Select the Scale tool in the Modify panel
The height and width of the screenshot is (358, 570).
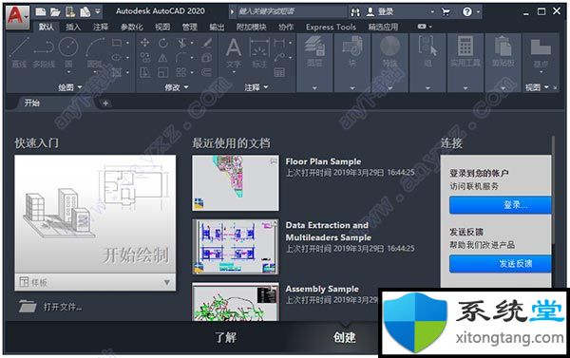[162, 72]
